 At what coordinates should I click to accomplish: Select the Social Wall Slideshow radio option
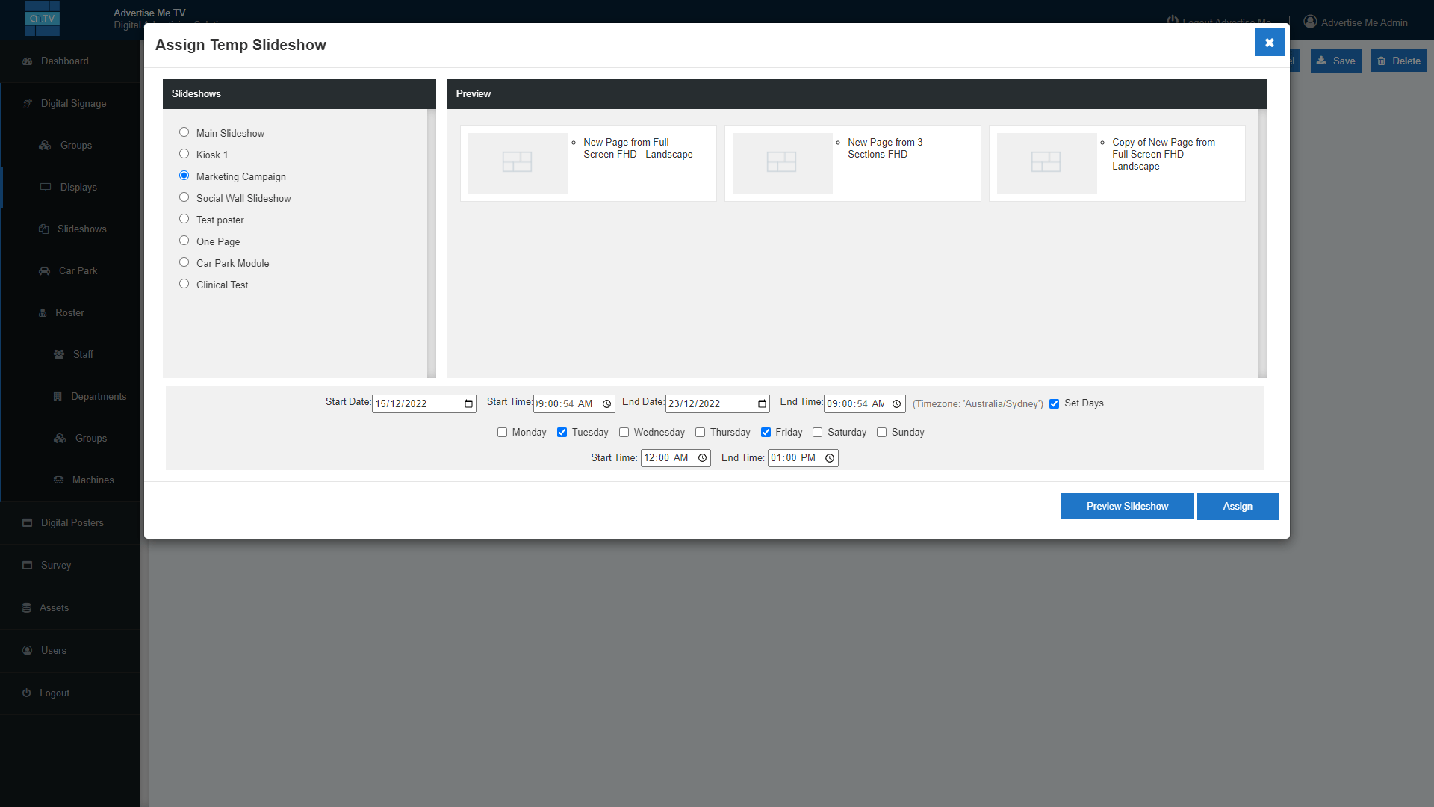point(184,197)
